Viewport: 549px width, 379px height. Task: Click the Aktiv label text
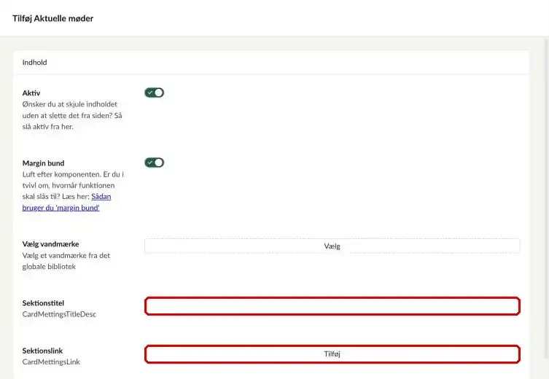point(31,93)
